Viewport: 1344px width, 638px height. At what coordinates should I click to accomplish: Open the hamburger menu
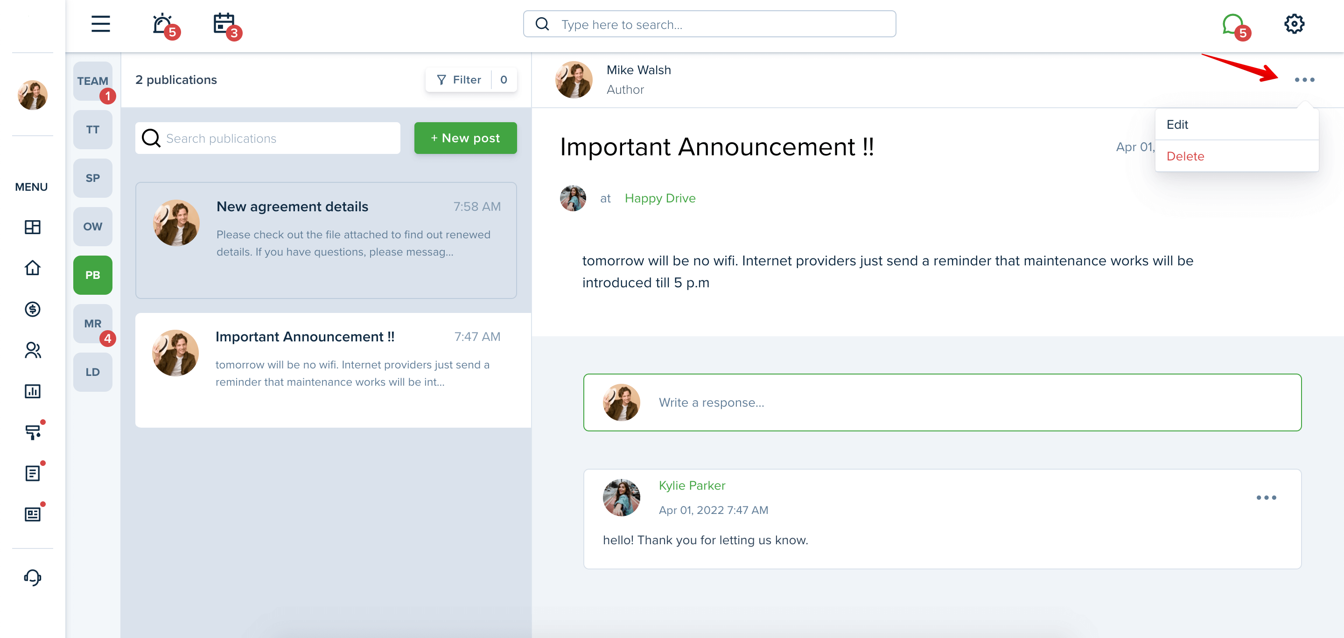[x=101, y=24]
